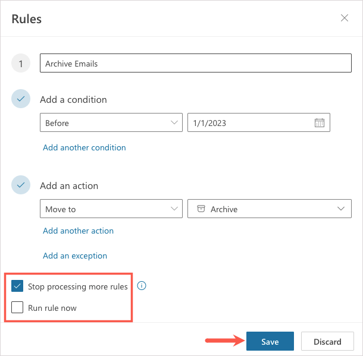Click the condition step checkmark circle
This screenshot has width=363, height=356.
[x=20, y=100]
